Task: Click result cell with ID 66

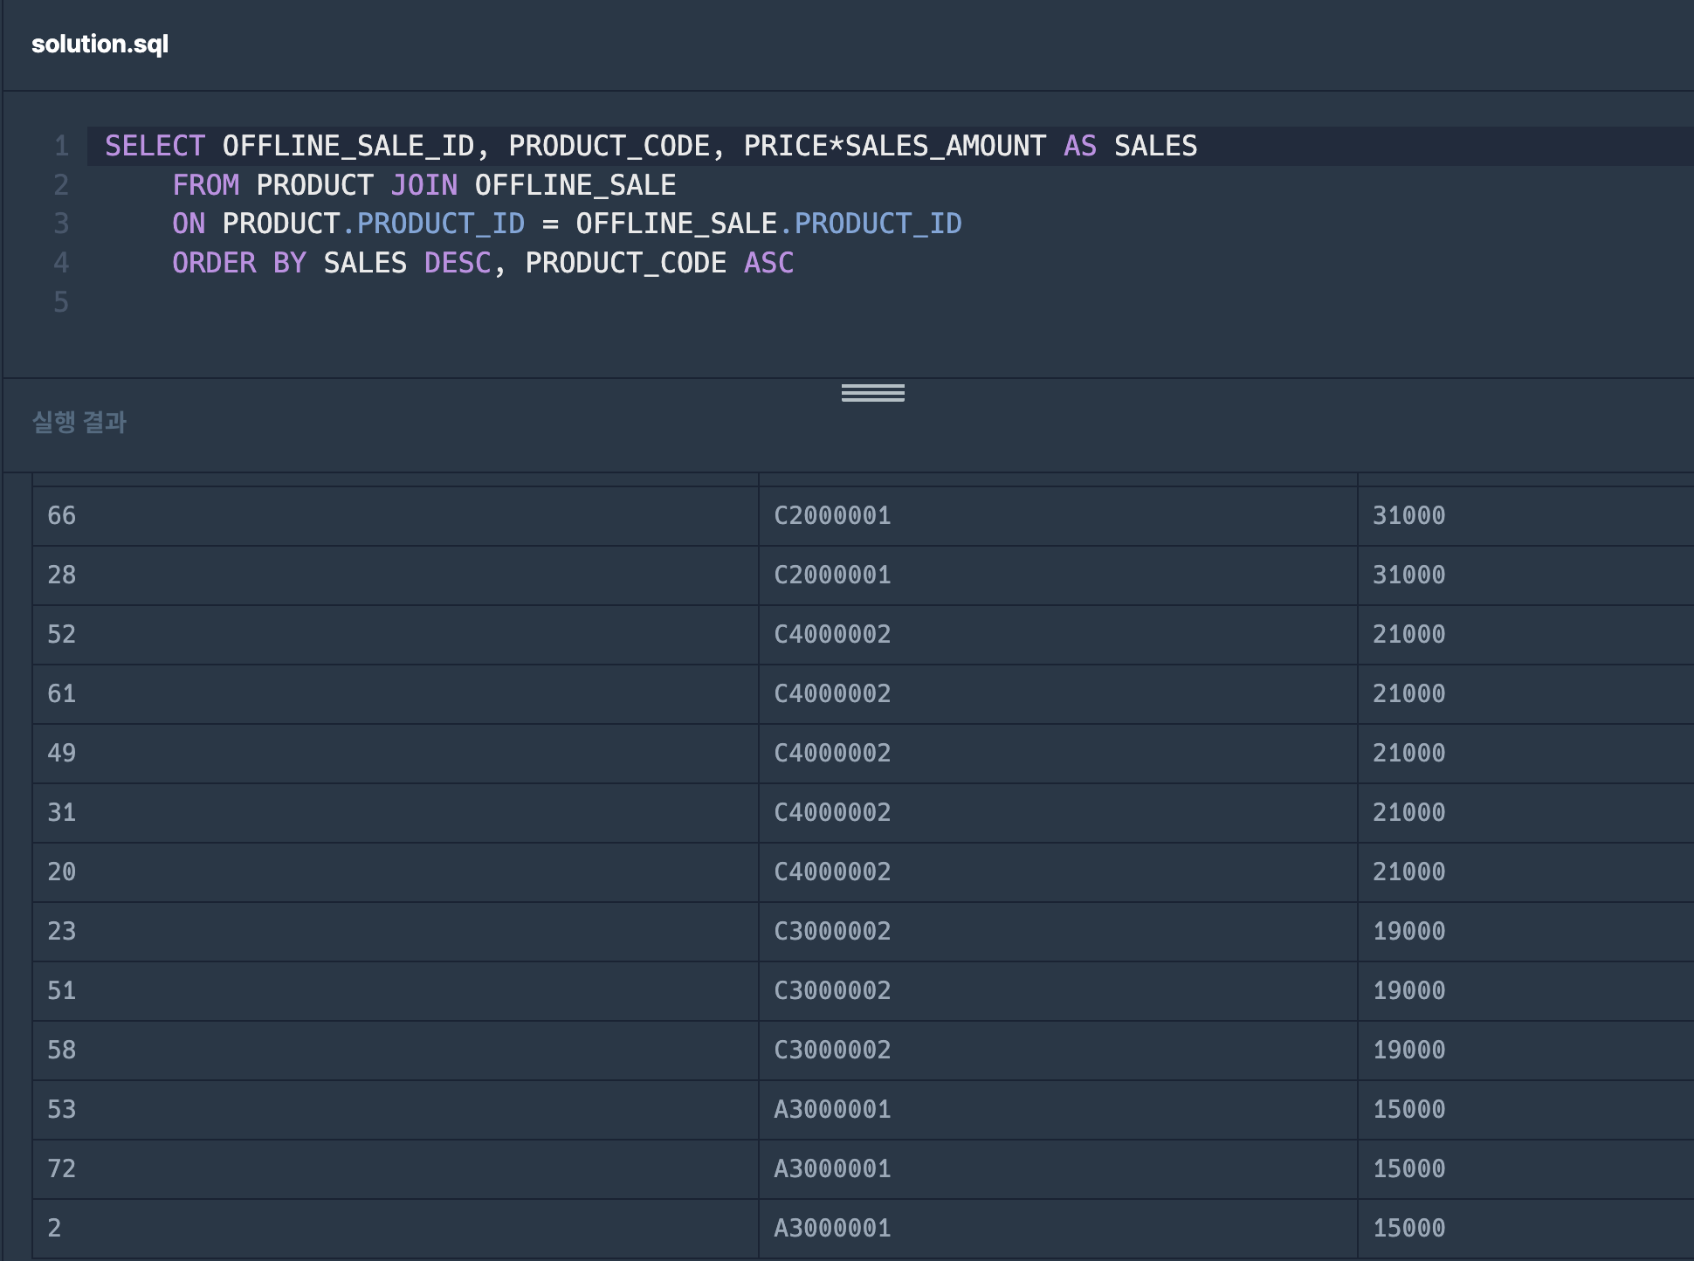Action: pos(62,515)
